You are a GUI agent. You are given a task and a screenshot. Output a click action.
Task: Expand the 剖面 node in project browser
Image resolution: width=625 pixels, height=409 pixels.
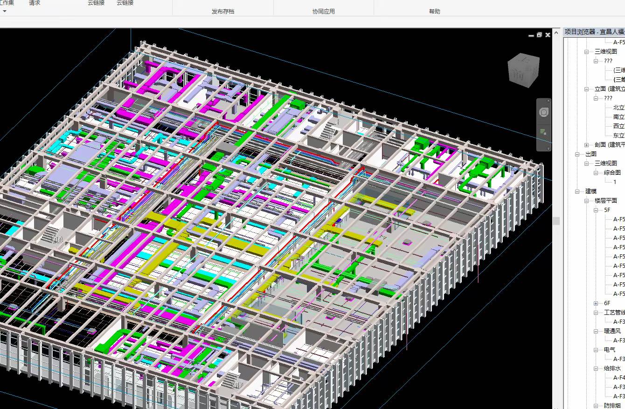[x=586, y=145]
